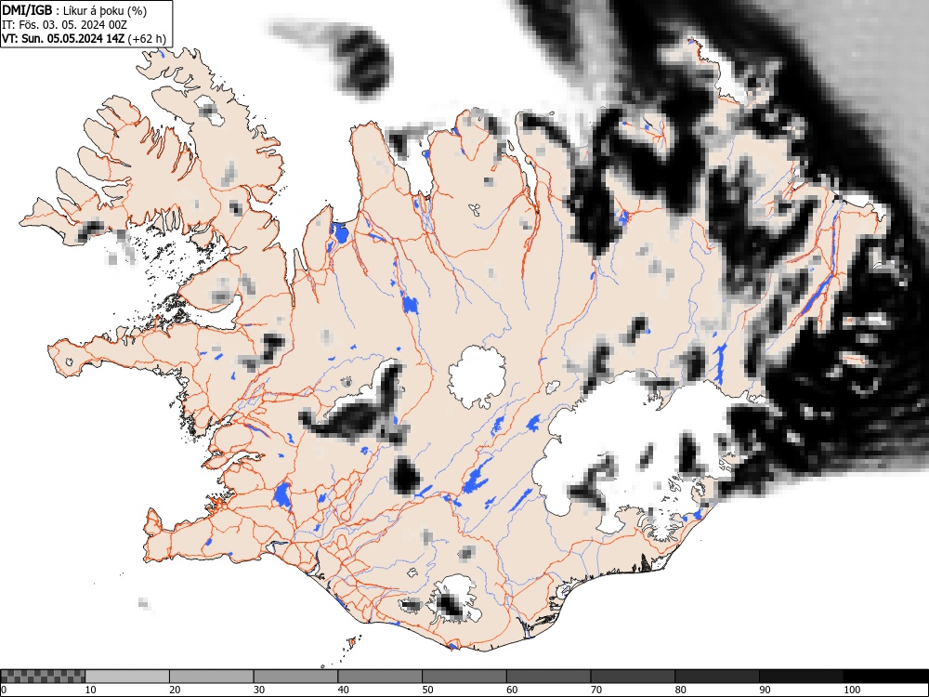Viewport: 929px width, 697px height.
Task: Click the legend label '80'
Action: point(681,690)
